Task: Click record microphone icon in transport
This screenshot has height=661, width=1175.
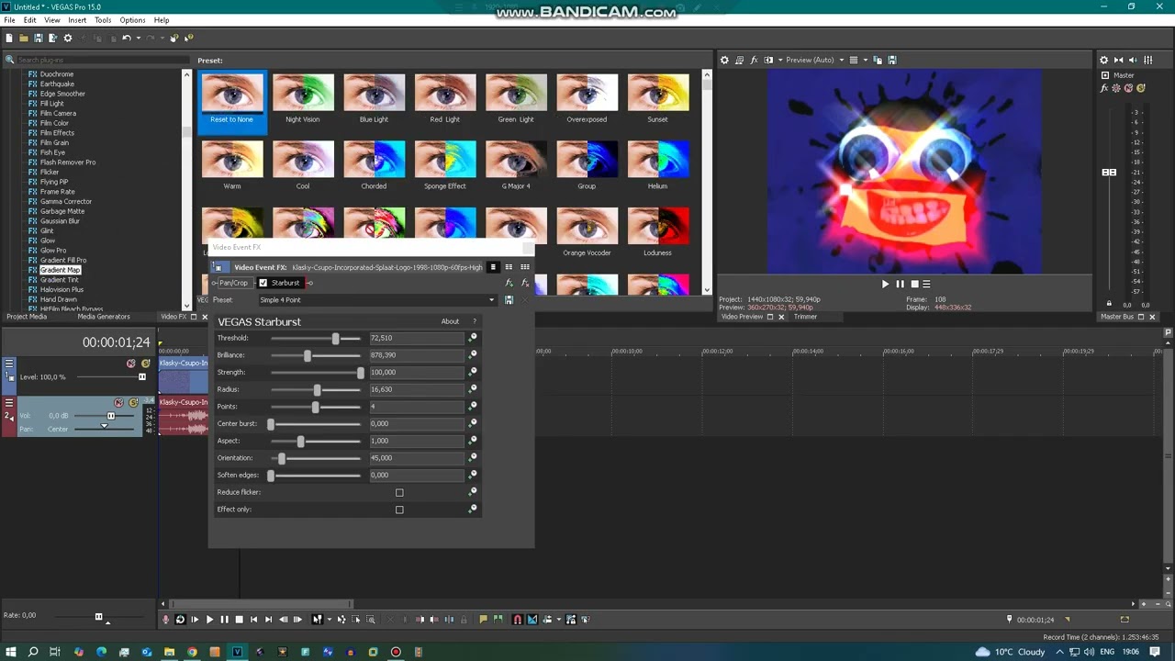Action: 165,620
